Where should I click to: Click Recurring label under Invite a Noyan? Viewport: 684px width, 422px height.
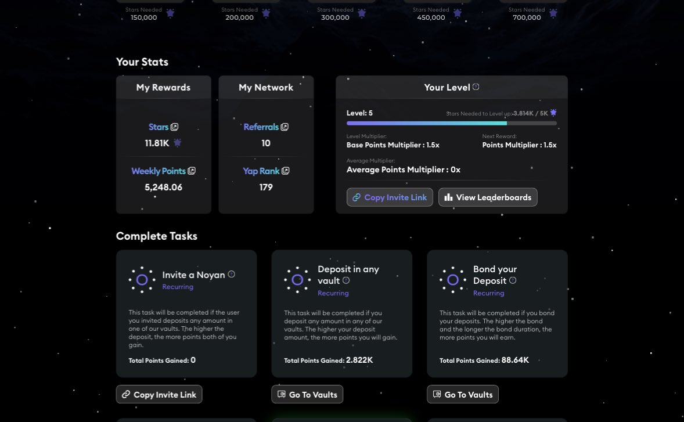178,286
